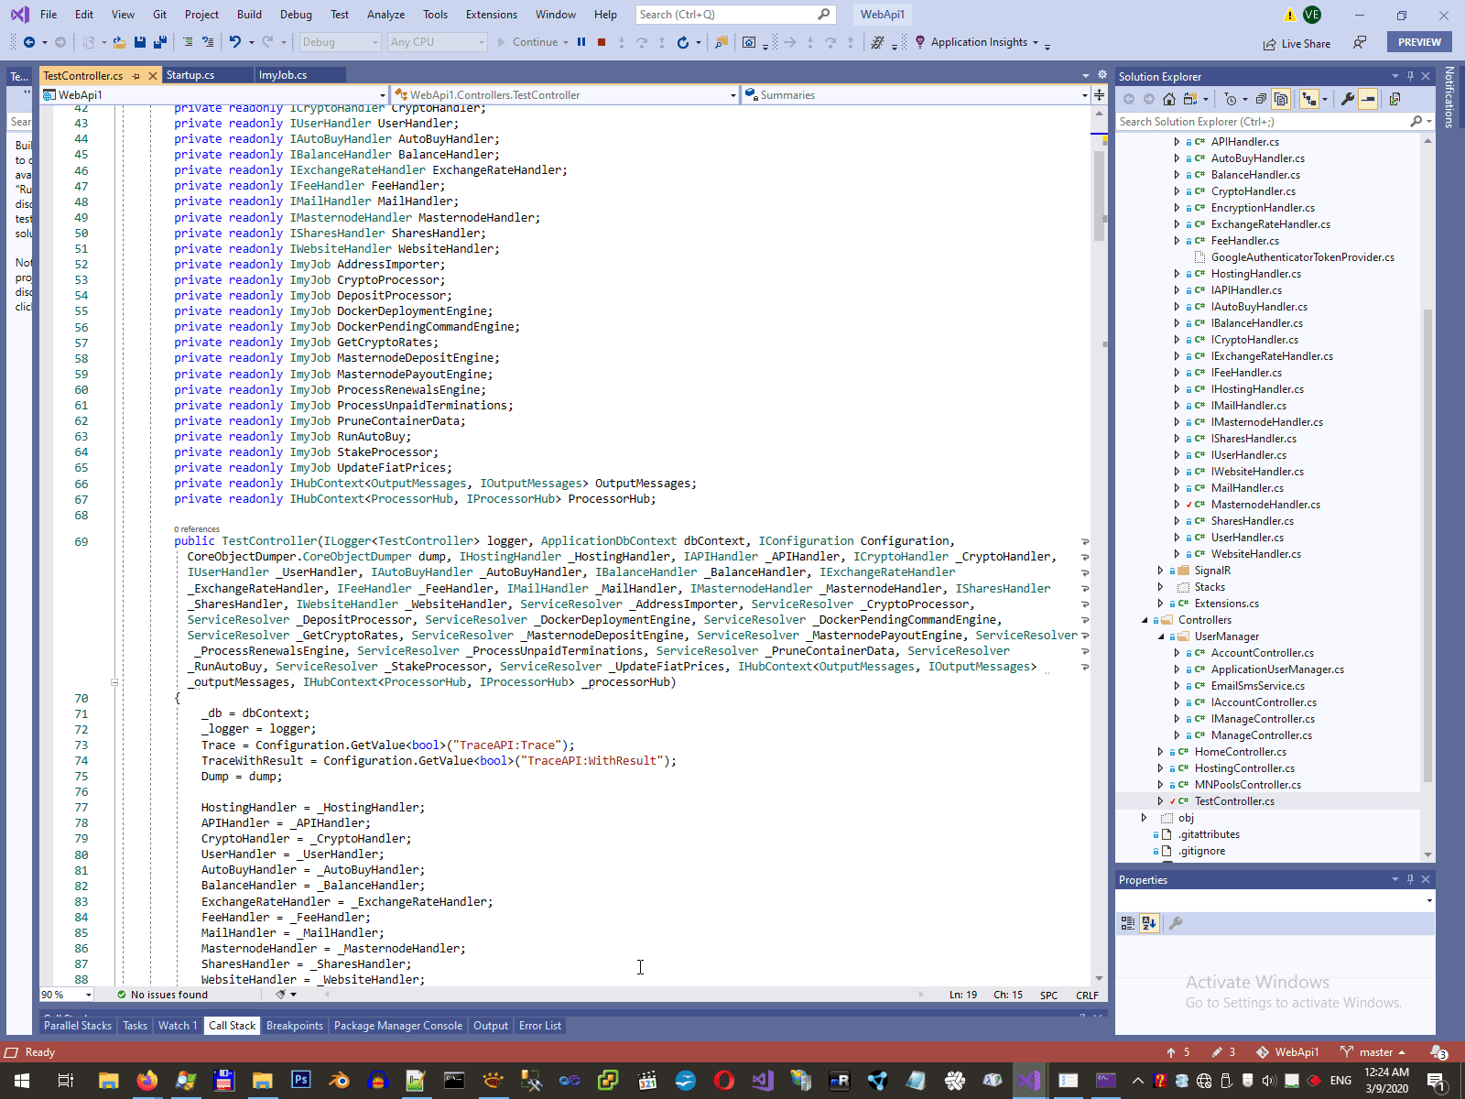The image size is (1465, 1099).
Task: Collapse the TestController constructor outline
Action: pyautogui.click(x=114, y=682)
